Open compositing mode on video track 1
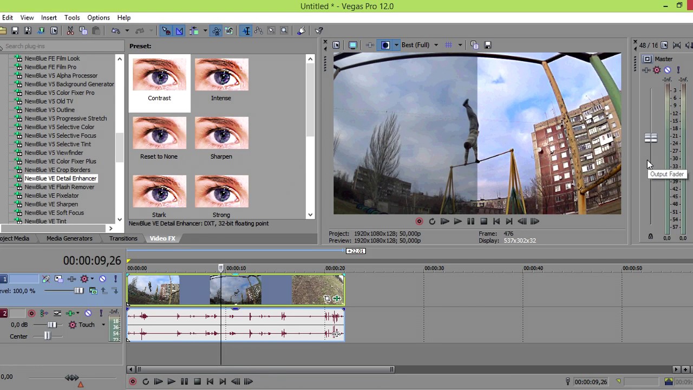 click(x=93, y=291)
